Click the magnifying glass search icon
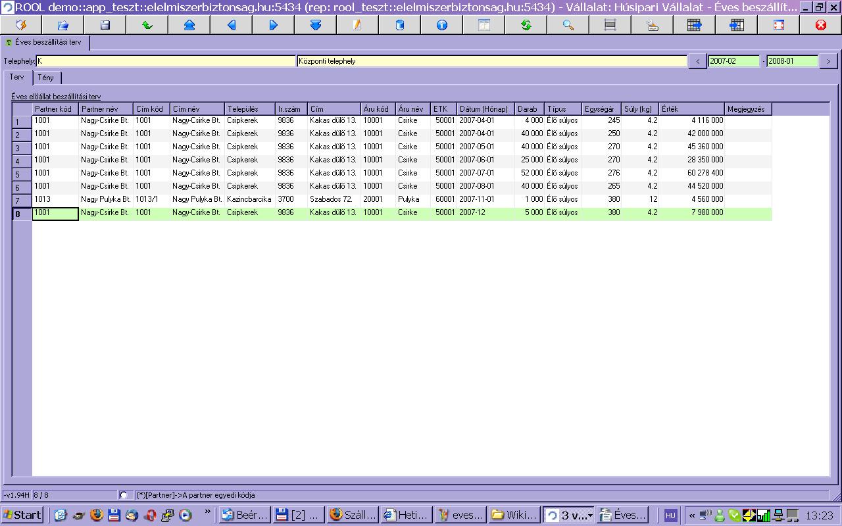 point(568,25)
